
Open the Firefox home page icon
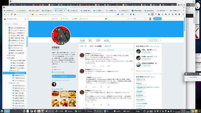15,14
